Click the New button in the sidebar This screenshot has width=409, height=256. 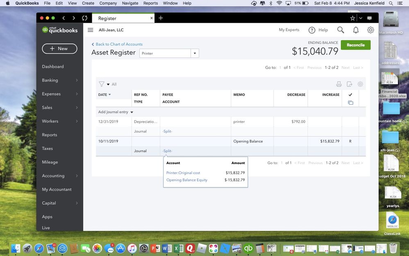[59, 48]
